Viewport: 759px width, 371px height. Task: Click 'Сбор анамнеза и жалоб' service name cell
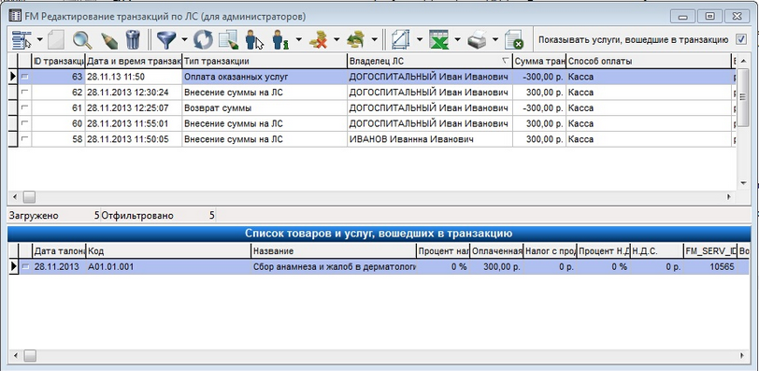334,266
